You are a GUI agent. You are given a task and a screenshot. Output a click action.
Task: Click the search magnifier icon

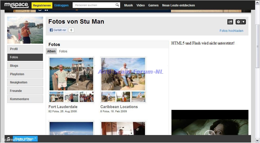(117, 5)
